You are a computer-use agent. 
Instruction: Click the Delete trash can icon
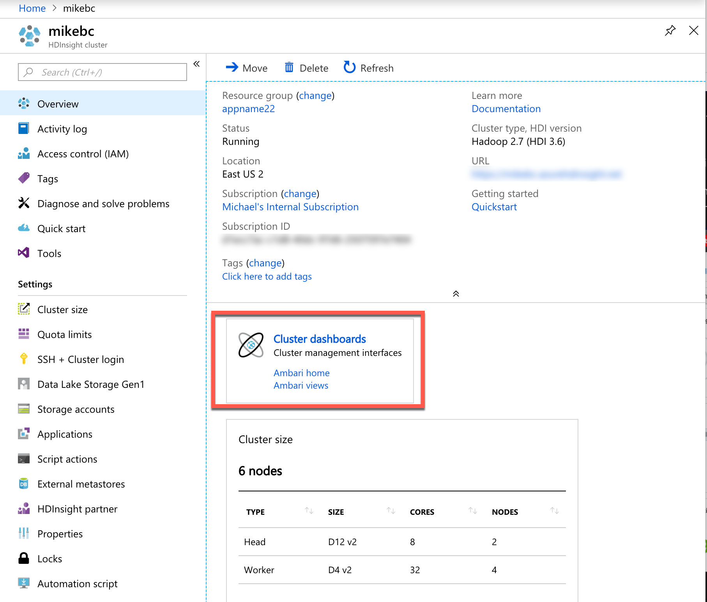(x=289, y=68)
